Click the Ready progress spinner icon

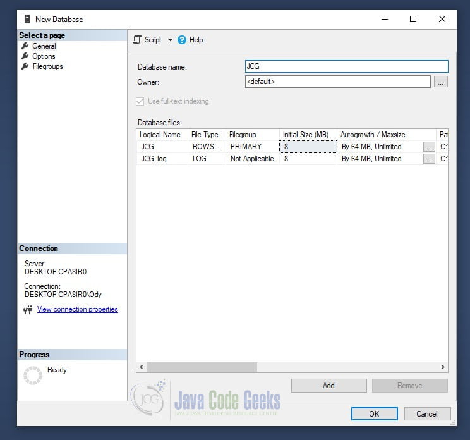point(33,376)
